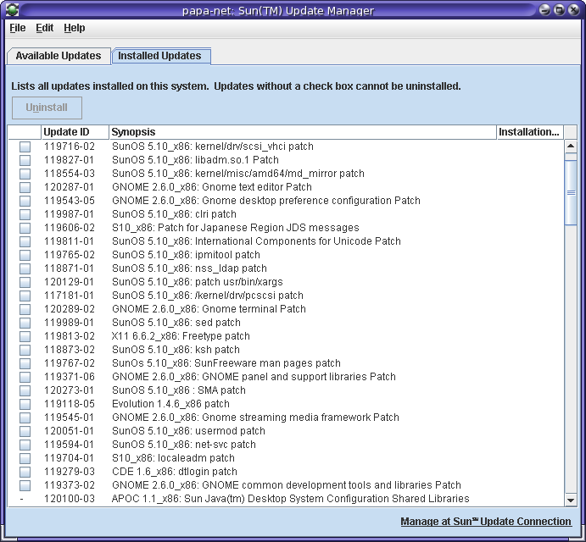
Task: Enable the checkbox for update 118871-01
Action: 25,268
